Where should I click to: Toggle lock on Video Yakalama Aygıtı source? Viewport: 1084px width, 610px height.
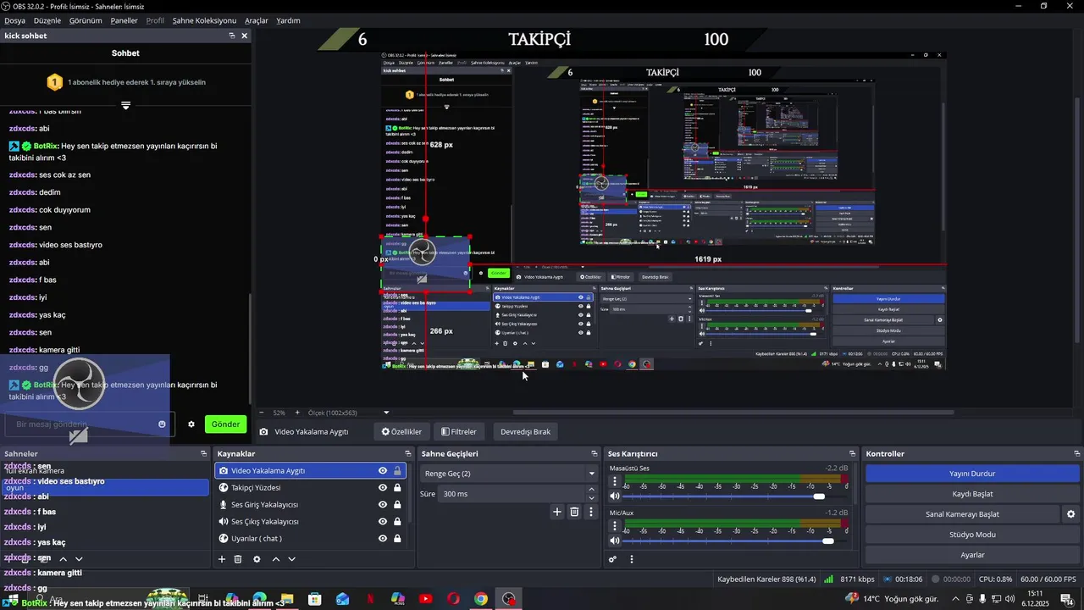(397, 471)
